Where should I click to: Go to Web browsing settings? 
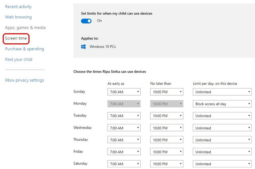[x=18, y=17]
